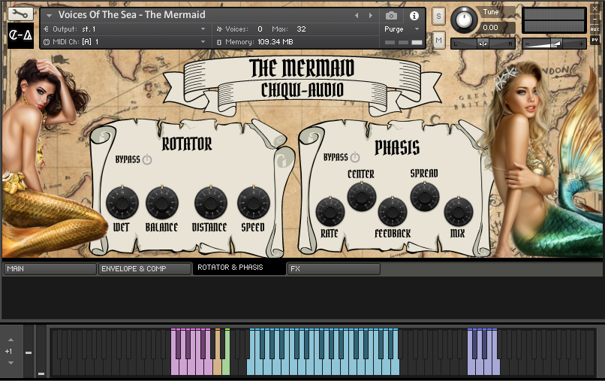The image size is (605, 381).
Task: Switch to the MAIN tab
Action: pos(50,268)
